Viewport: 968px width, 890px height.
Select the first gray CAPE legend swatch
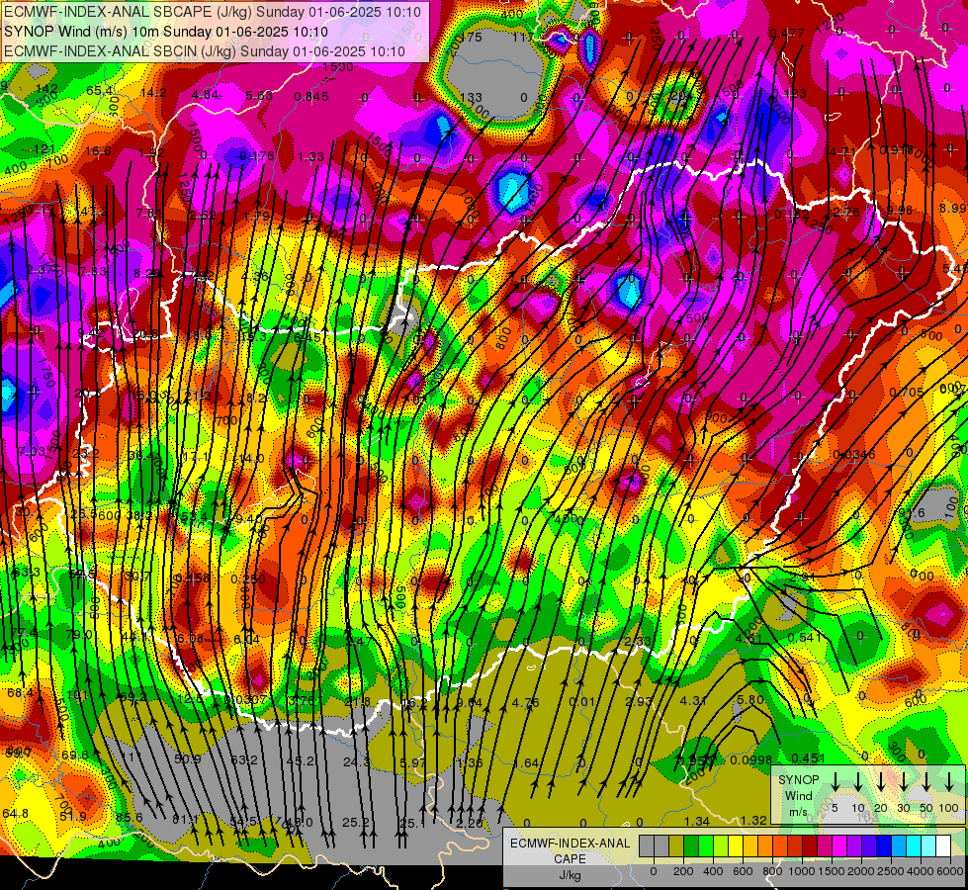point(647,846)
